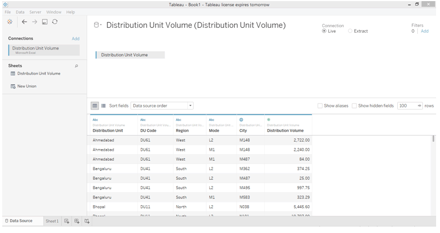
Task: Change the Distribution Volume number data type
Action: [x=269, y=120]
